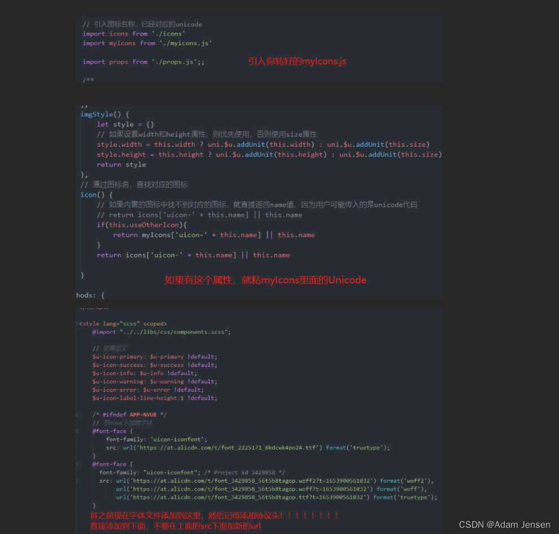Image resolution: width=559 pixels, height=534 pixels.
Task: Collapse the second @font-face block fold marker
Action: [77, 465]
